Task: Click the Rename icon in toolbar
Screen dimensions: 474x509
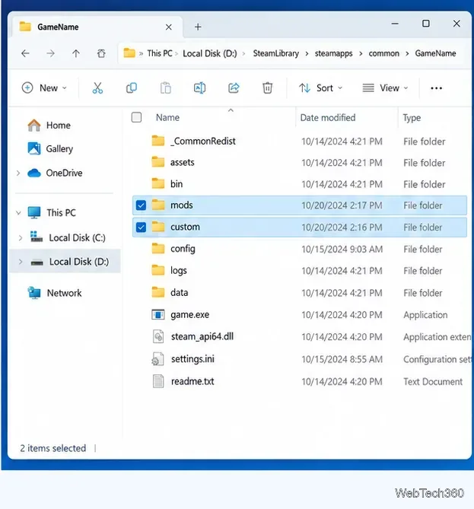Action: 199,88
